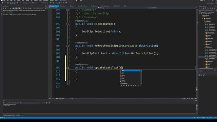This screenshot has height=122, width=217.
Task: Click the Undo icon in the toolbar
Action: (17, 3)
